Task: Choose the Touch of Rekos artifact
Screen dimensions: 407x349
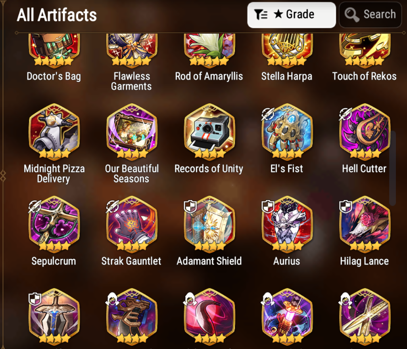Action: (365, 49)
